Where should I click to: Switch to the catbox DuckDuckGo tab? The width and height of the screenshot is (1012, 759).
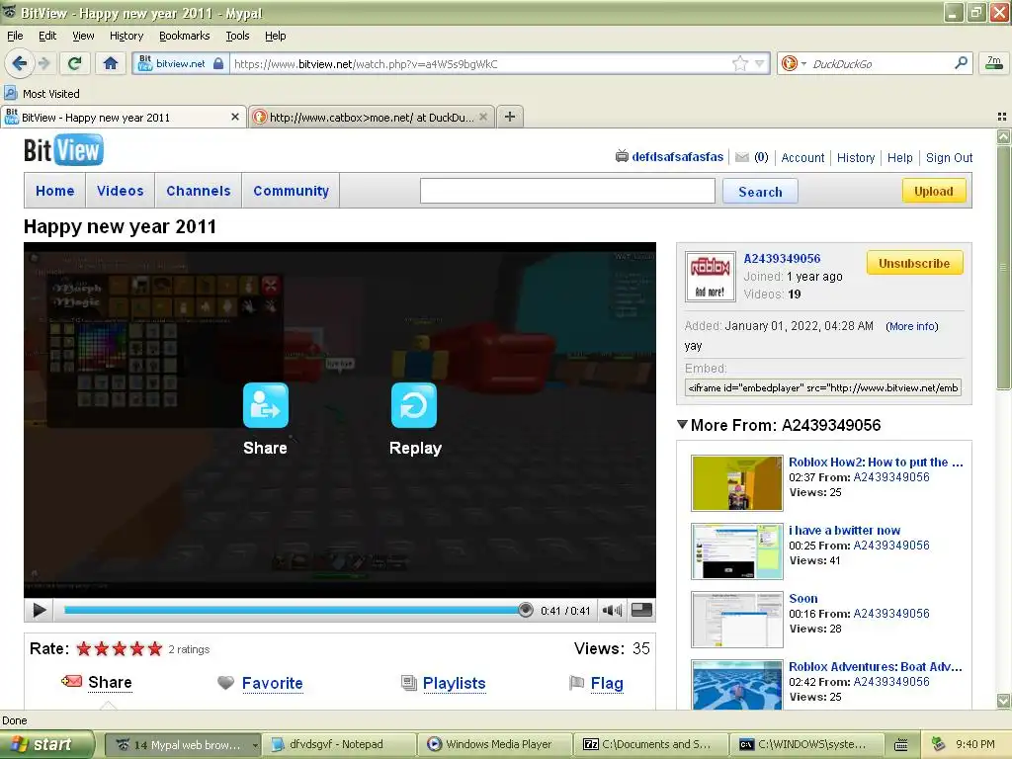372,117
